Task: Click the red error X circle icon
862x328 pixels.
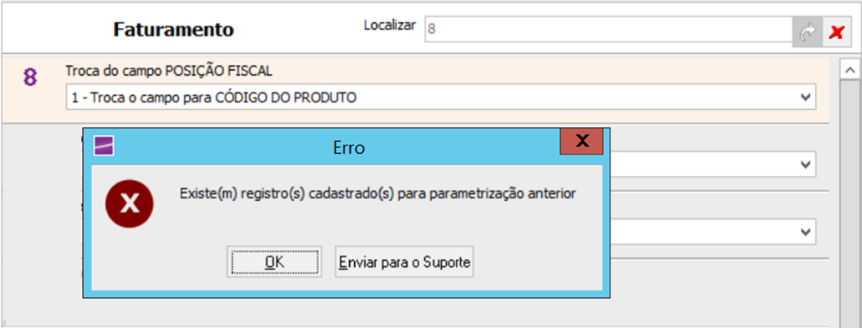Action: coord(129,203)
